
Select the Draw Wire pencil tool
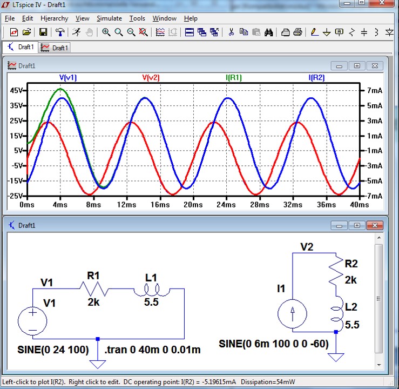tap(315, 32)
